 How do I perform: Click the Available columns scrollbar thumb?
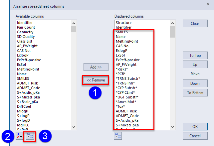[x=74, y=29]
